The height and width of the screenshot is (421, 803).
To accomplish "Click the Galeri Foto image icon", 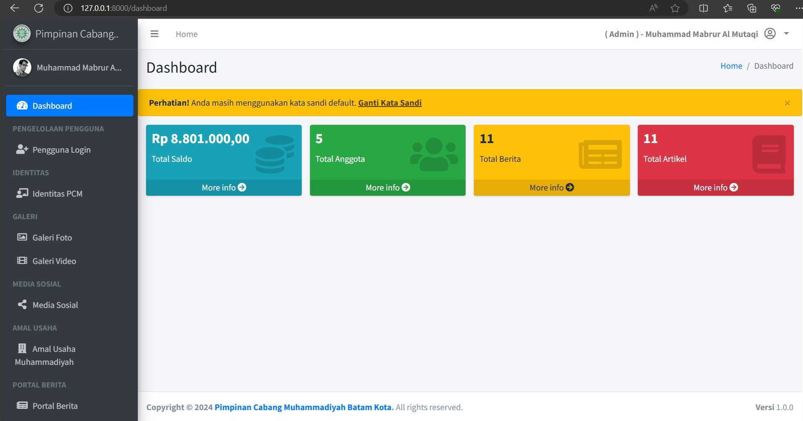I will point(22,237).
